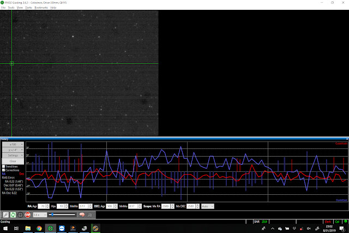Open the connect equipment (USB) icon
Viewport: 349px width, 233px height.
coord(6,215)
